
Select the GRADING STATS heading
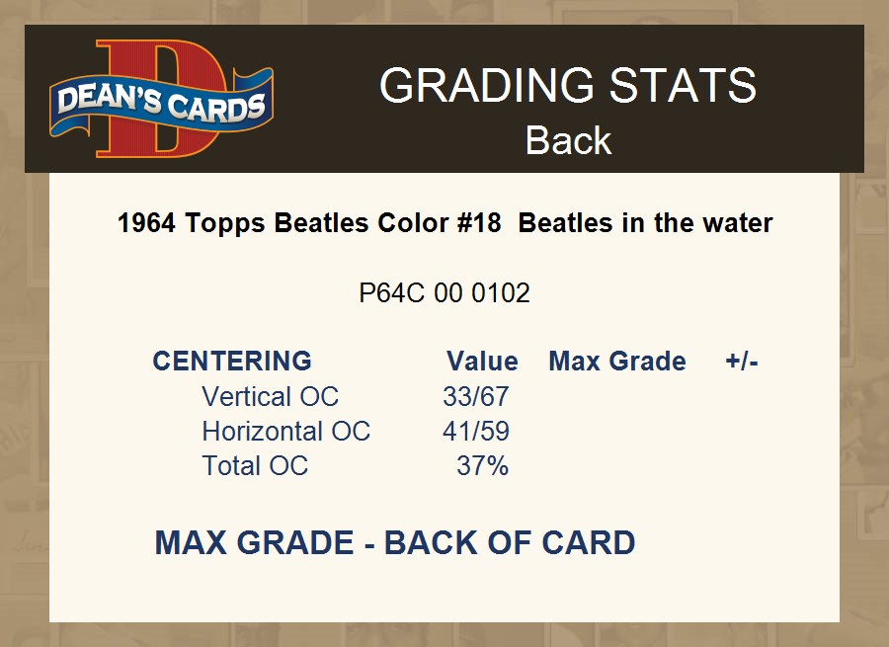pyautogui.click(x=567, y=86)
